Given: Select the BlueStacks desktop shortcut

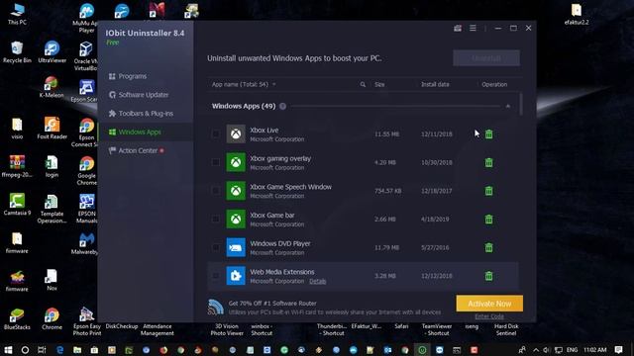Looking at the screenshot, I should pyautogui.click(x=17, y=318).
